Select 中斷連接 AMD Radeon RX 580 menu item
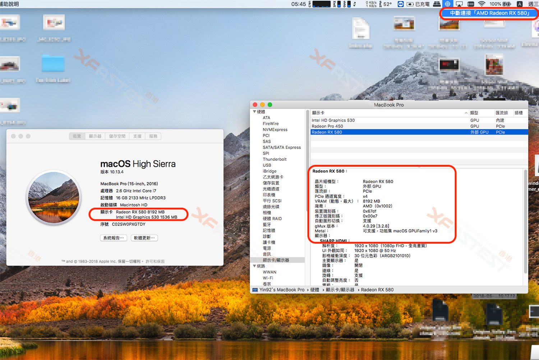This screenshot has width=539, height=360. [489, 13]
